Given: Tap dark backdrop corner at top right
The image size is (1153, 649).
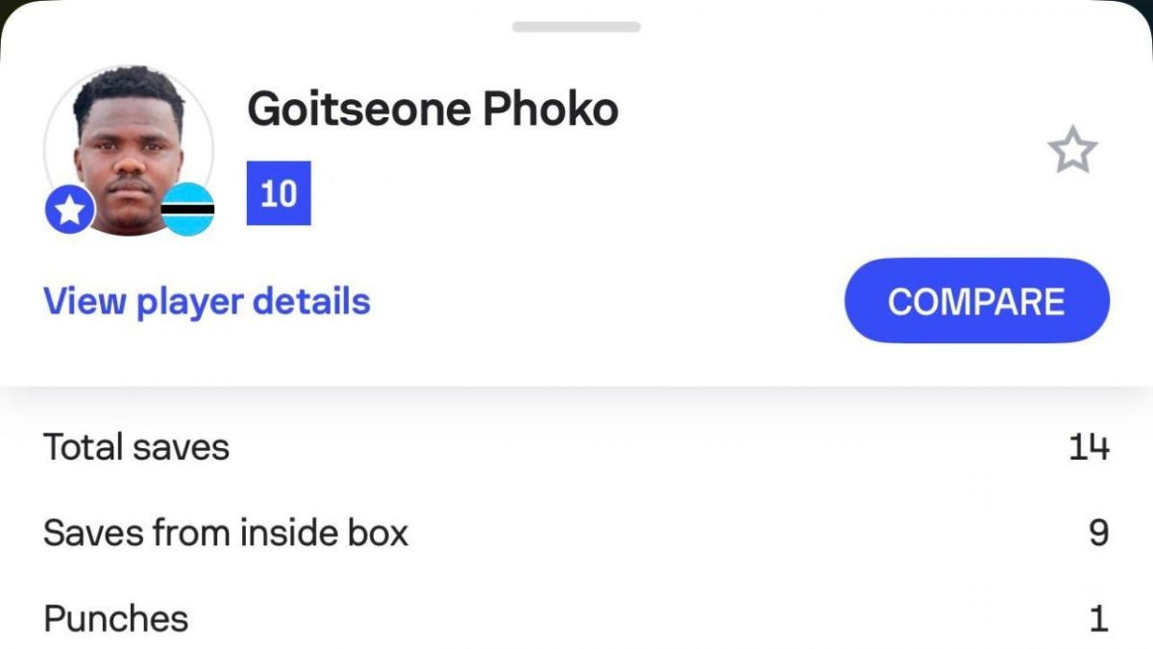Looking at the screenshot, I should click(1146, 8).
